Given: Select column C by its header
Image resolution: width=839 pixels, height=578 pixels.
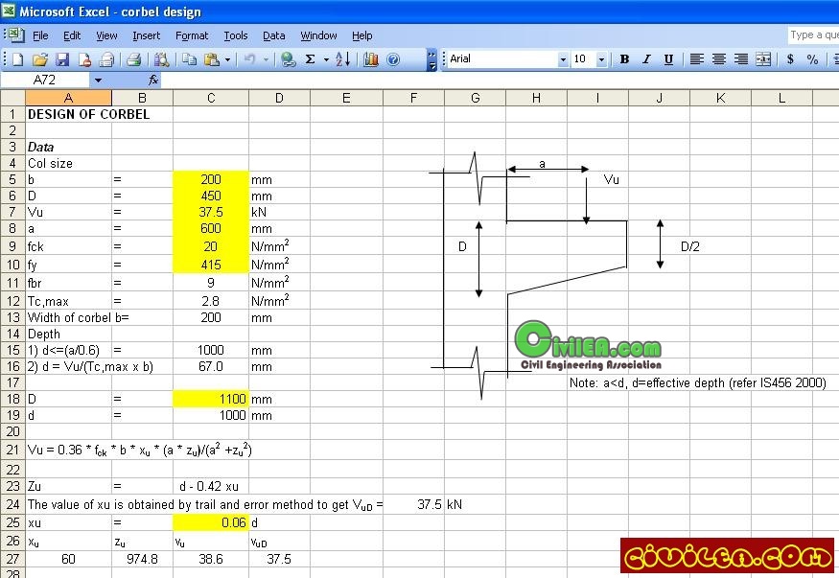Looking at the screenshot, I should pos(211,98).
